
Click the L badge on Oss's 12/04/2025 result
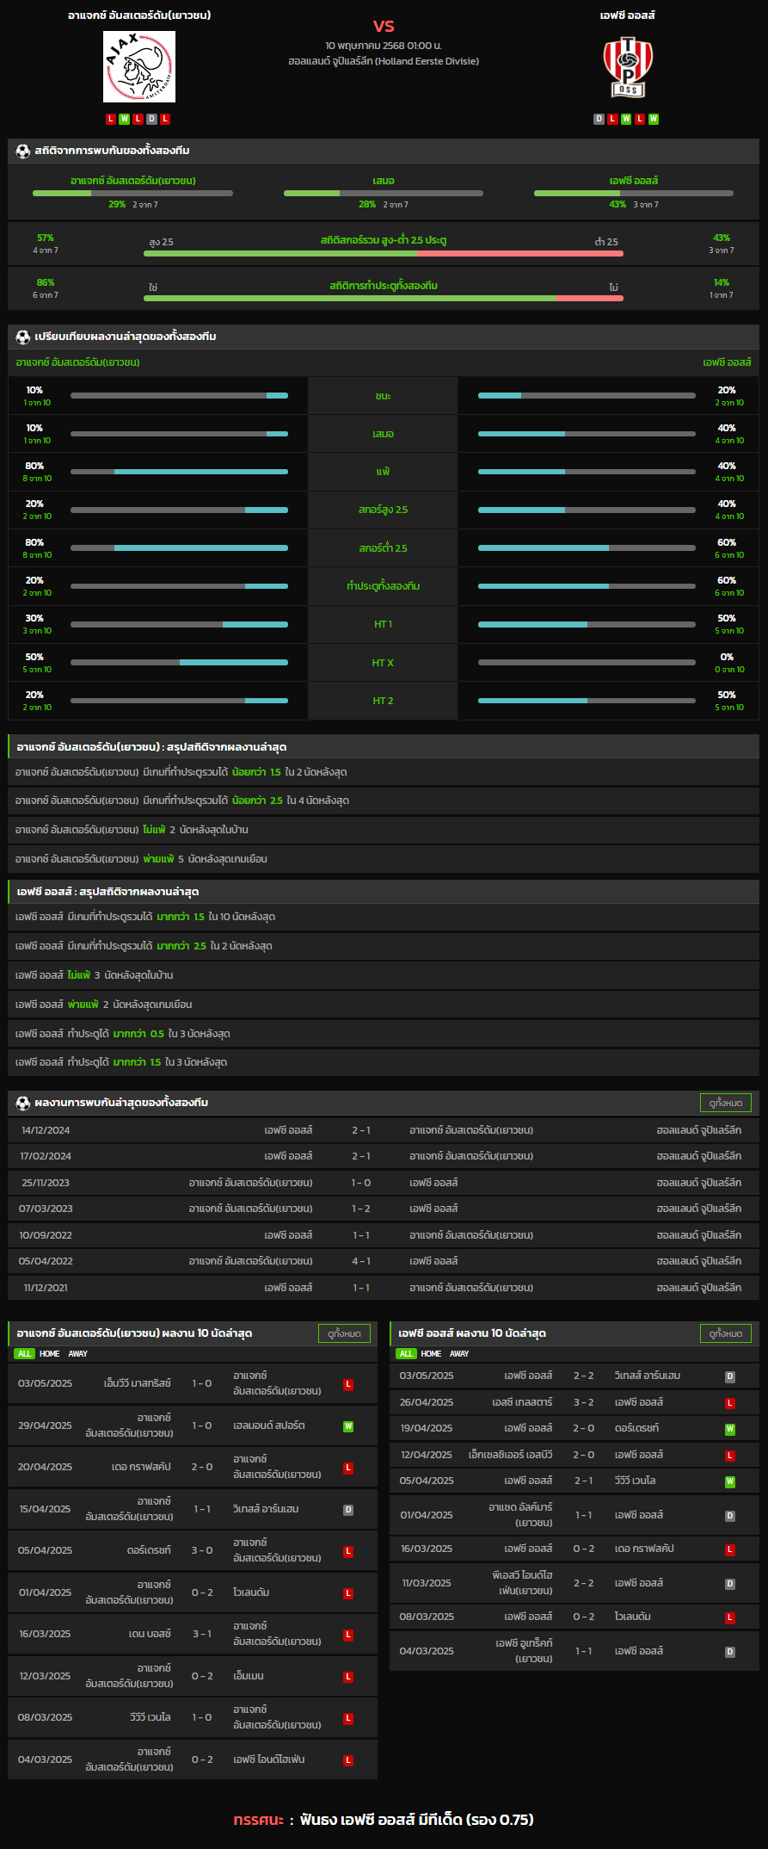730,1456
